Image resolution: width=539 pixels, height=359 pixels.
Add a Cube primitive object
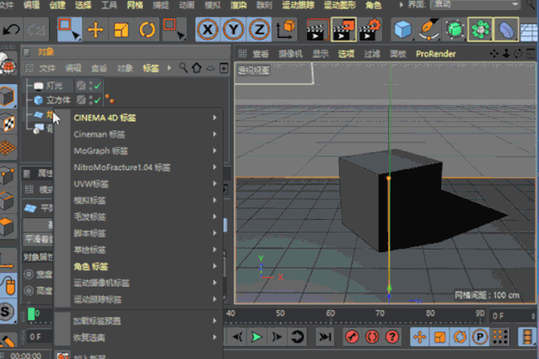(402, 29)
